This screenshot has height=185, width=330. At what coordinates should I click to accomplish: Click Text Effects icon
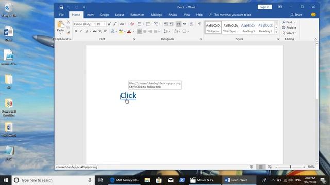click(113, 31)
